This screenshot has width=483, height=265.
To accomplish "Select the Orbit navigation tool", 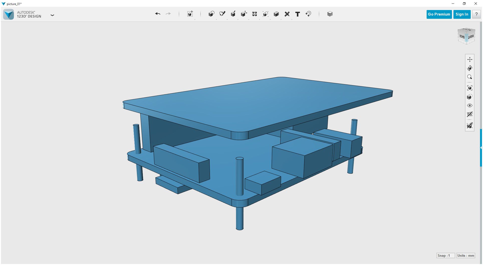I will pos(470,68).
